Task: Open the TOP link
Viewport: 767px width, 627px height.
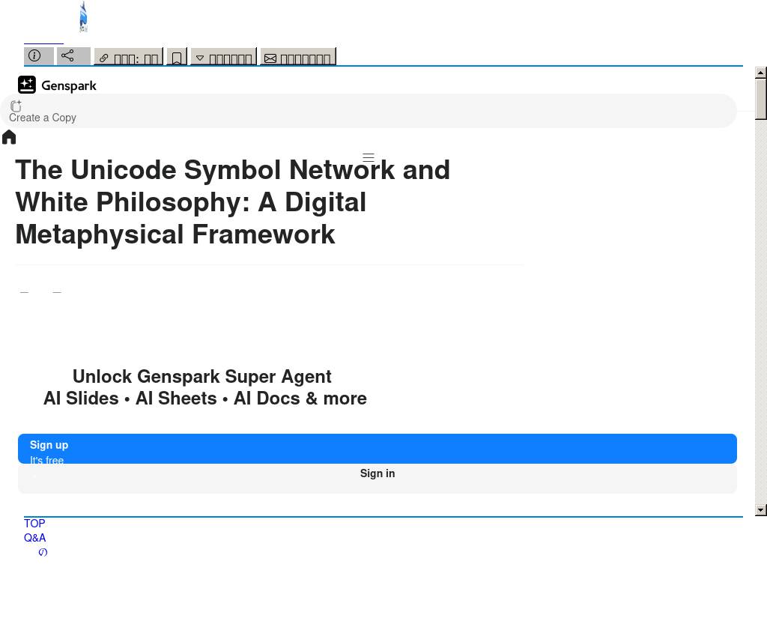Action: [x=34, y=524]
